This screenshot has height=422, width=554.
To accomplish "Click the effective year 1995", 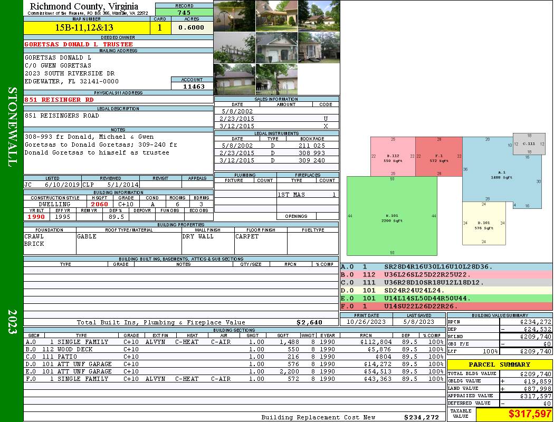I will point(63,217).
